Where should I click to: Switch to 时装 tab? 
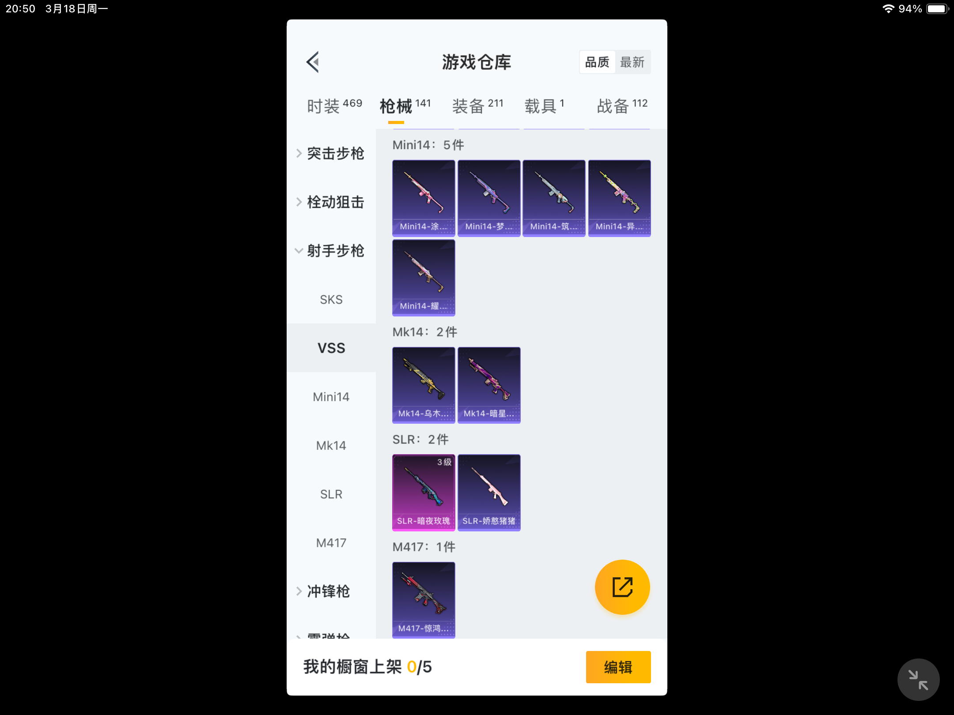[325, 105]
